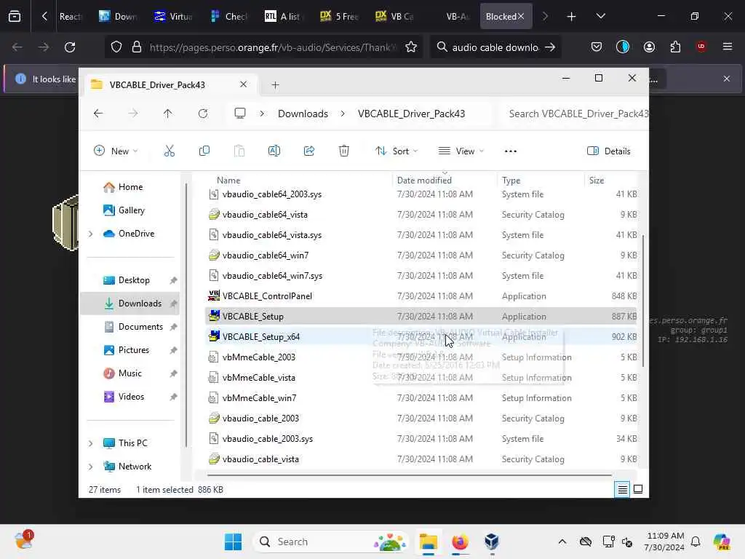
Task: Unpin Desktop from Quick access
Action: click(173, 280)
